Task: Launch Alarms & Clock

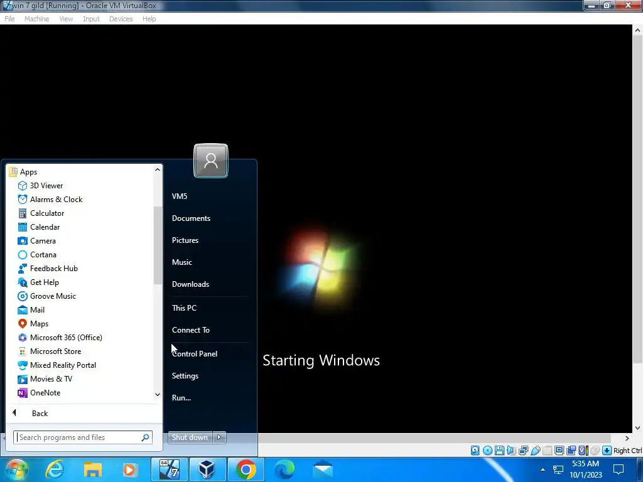Action: tap(50, 200)
